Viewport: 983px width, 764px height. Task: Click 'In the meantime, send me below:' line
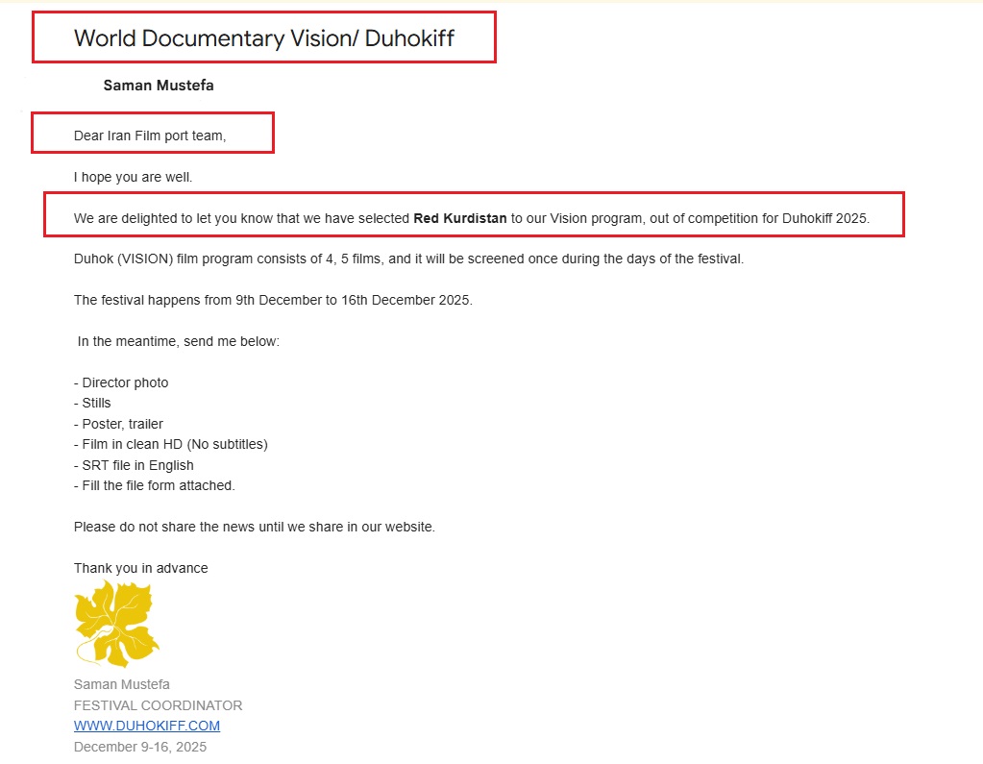(179, 341)
